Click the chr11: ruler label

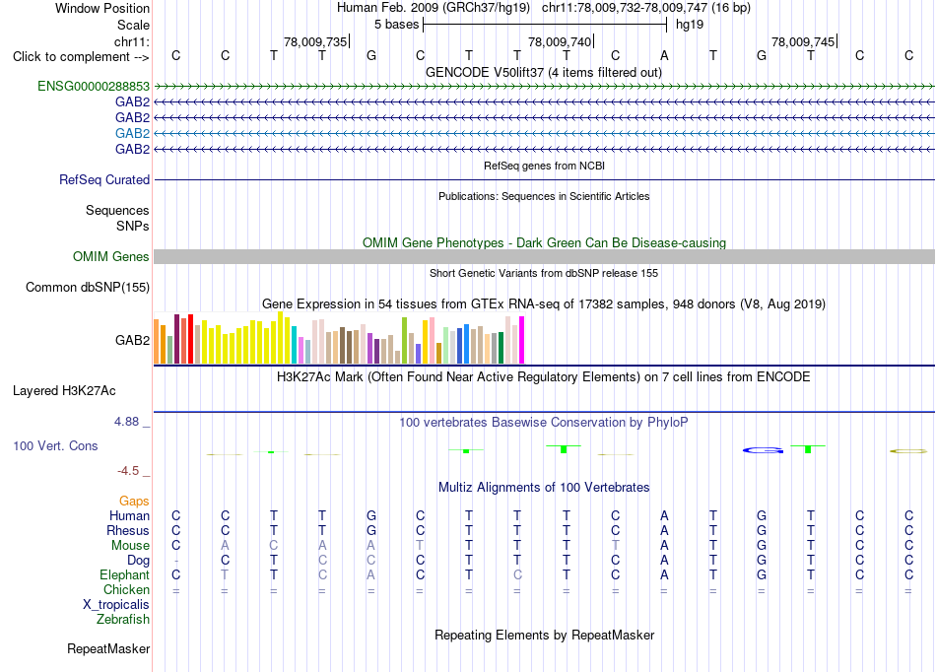pos(132,41)
